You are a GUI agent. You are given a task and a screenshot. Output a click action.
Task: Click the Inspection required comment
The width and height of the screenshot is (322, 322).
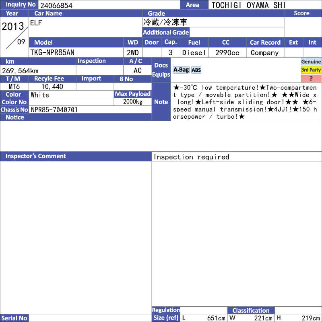(192, 157)
